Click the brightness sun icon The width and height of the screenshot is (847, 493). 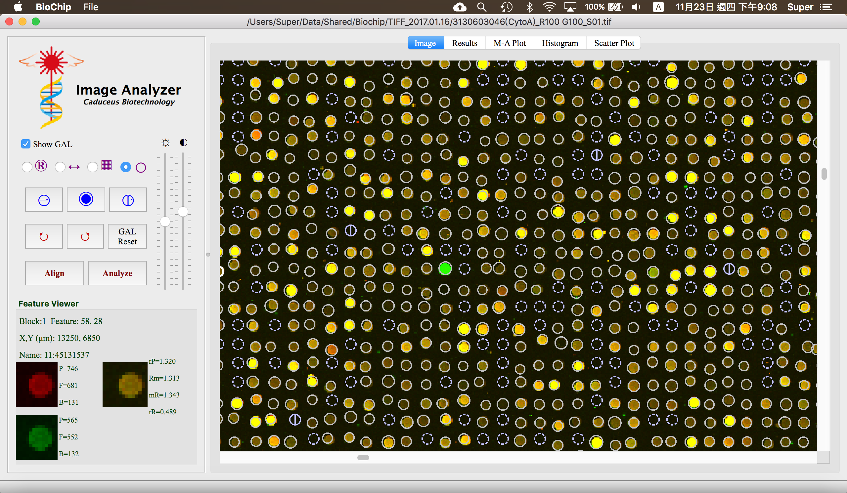click(165, 143)
